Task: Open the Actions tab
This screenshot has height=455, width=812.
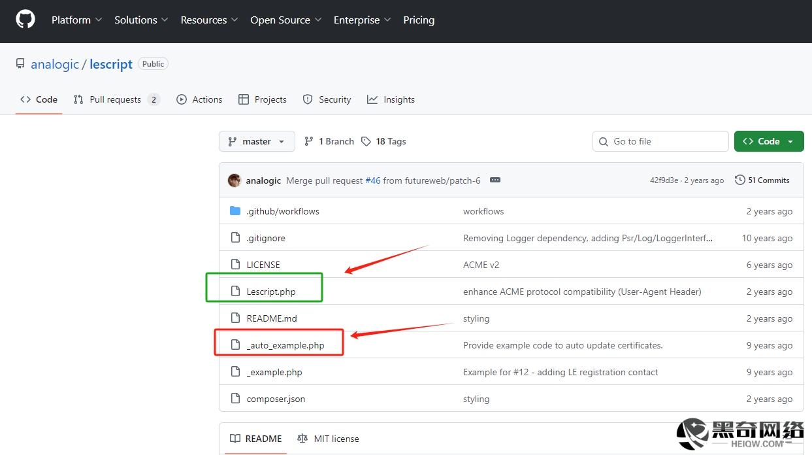Action: (199, 99)
